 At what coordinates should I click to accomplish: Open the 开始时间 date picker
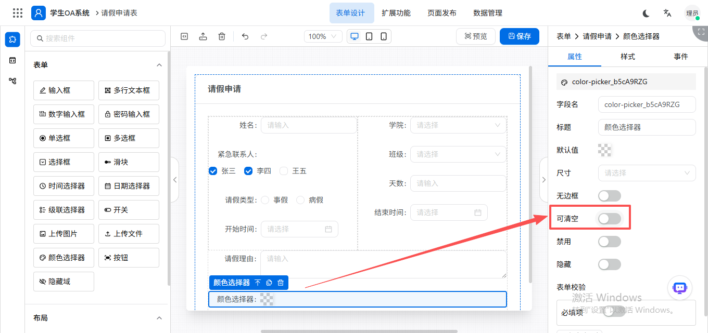(x=299, y=229)
